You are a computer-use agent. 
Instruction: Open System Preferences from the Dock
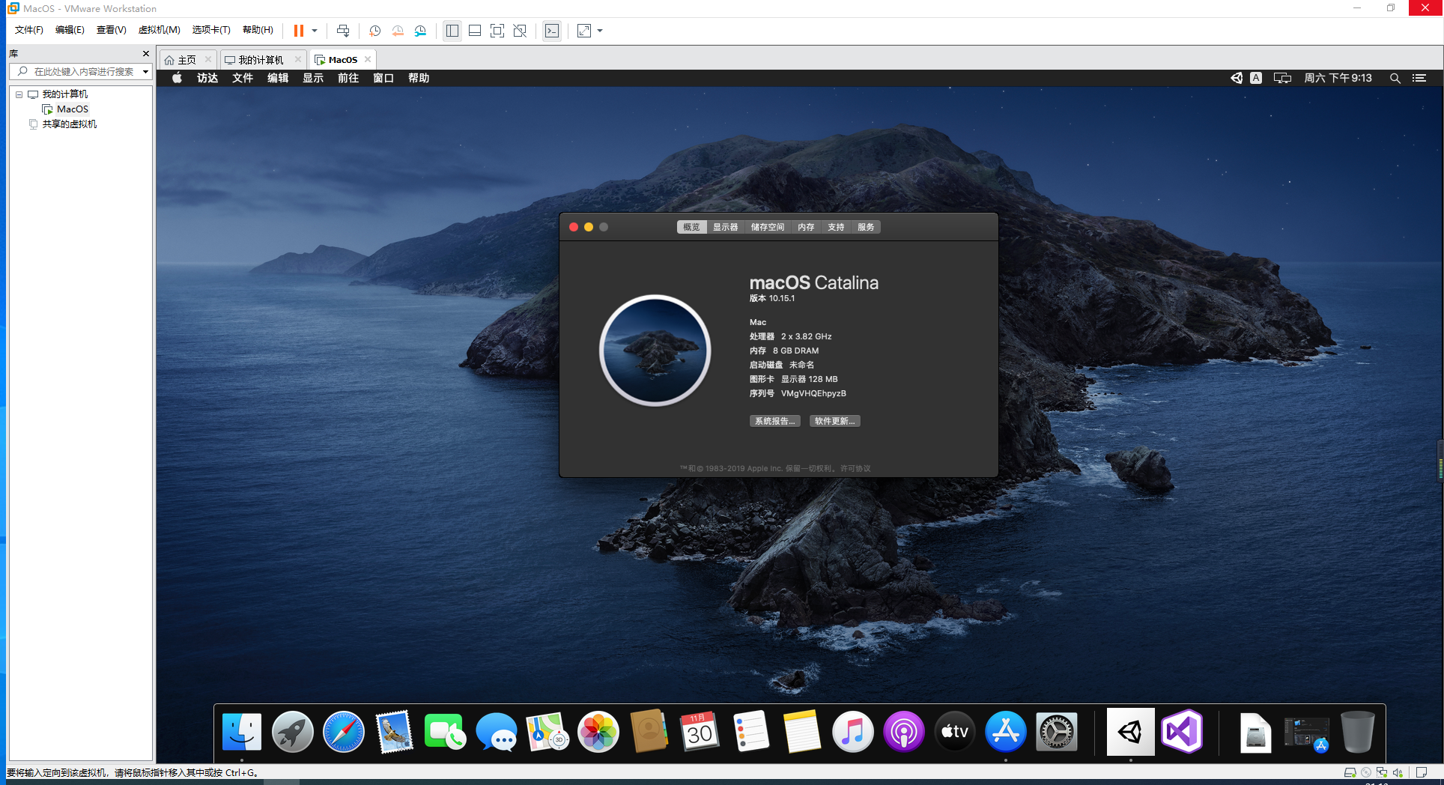click(x=1057, y=732)
